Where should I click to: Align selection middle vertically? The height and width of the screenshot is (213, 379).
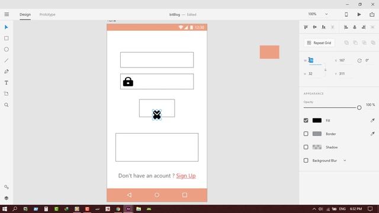(x=314, y=27)
